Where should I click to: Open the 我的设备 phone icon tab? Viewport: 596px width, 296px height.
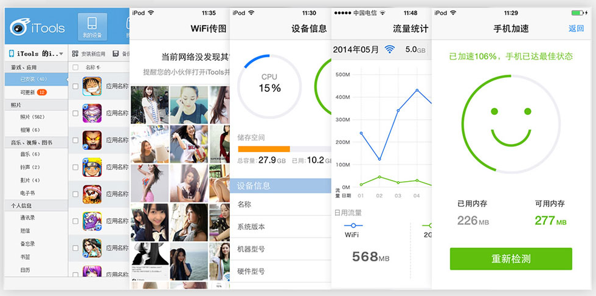[x=92, y=26]
